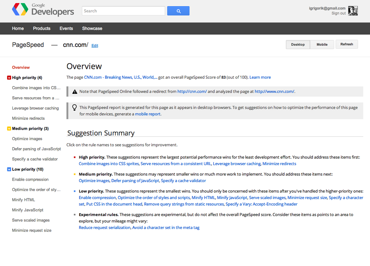Open Optimize images summary link

point(94,181)
